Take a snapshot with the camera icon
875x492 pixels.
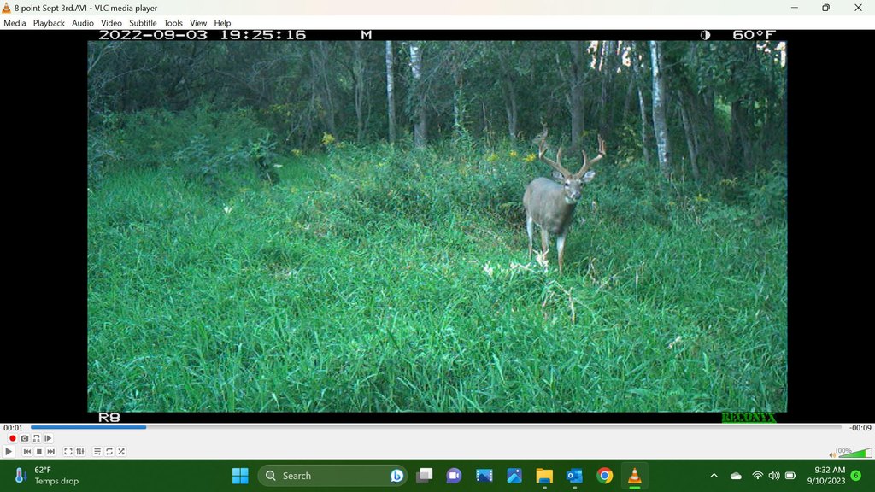(24, 438)
